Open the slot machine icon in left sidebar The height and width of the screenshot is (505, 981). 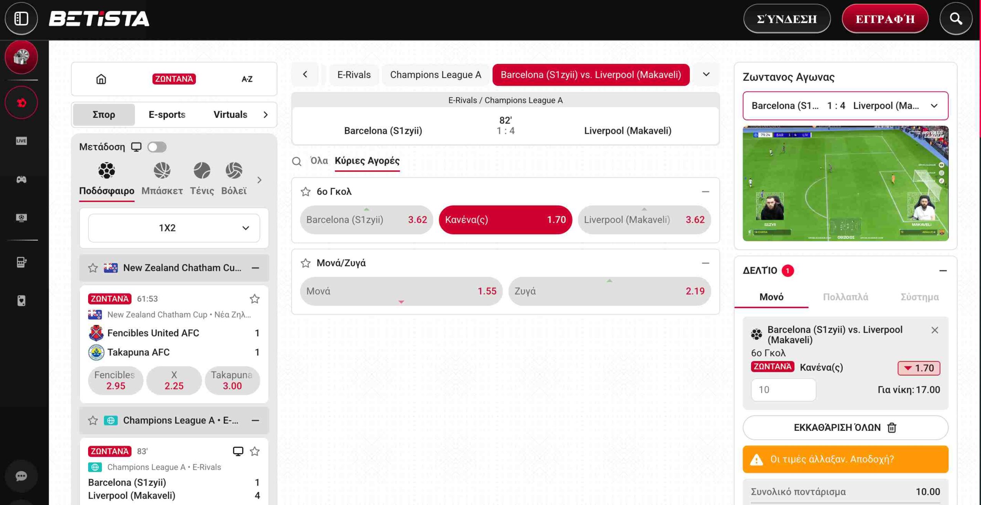point(21,262)
